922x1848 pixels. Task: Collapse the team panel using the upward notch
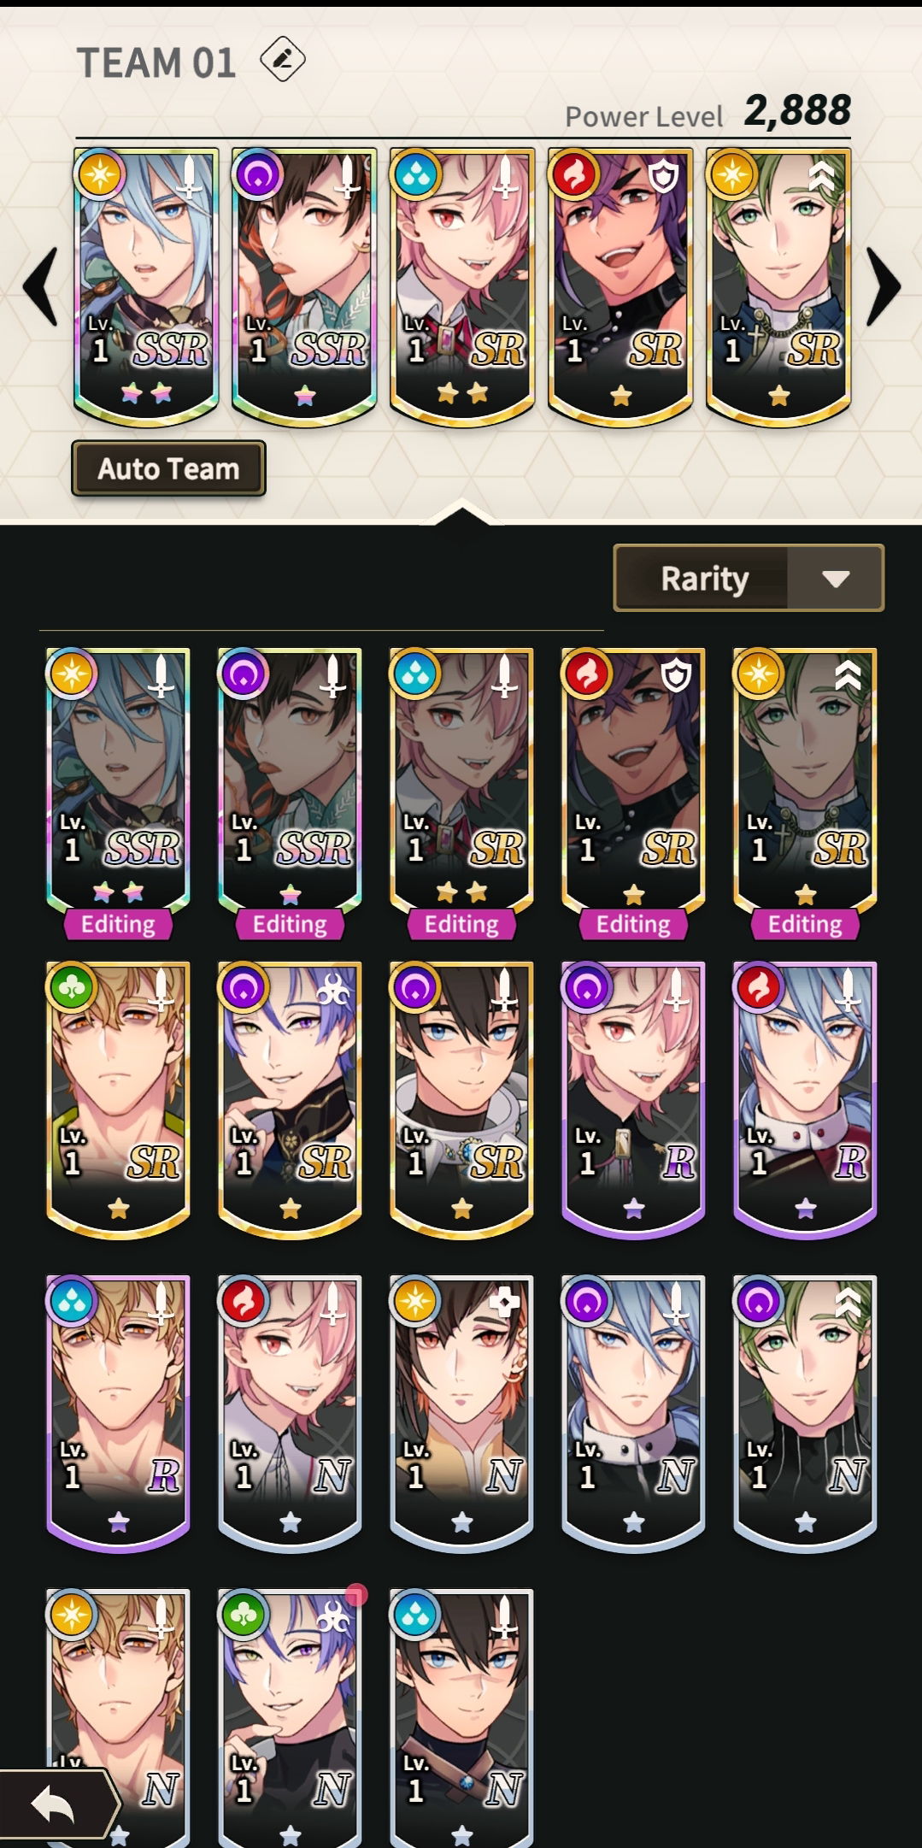click(x=461, y=512)
